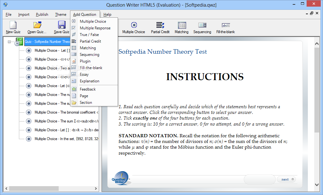Select the Quiz - Softpedia Number Theory root item
This screenshot has width=323, height=195.
(x=47, y=42)
